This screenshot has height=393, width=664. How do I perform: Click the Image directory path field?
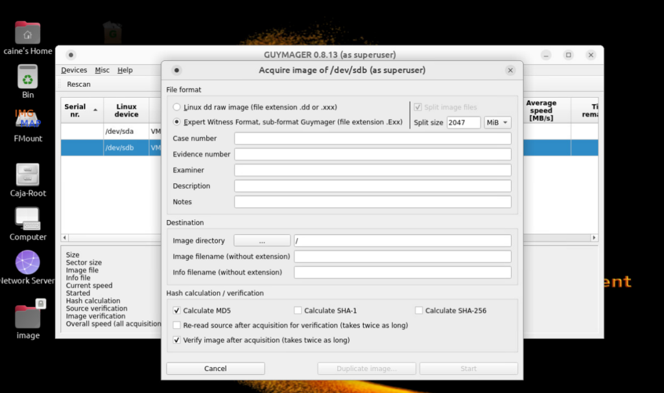point(403,241)
